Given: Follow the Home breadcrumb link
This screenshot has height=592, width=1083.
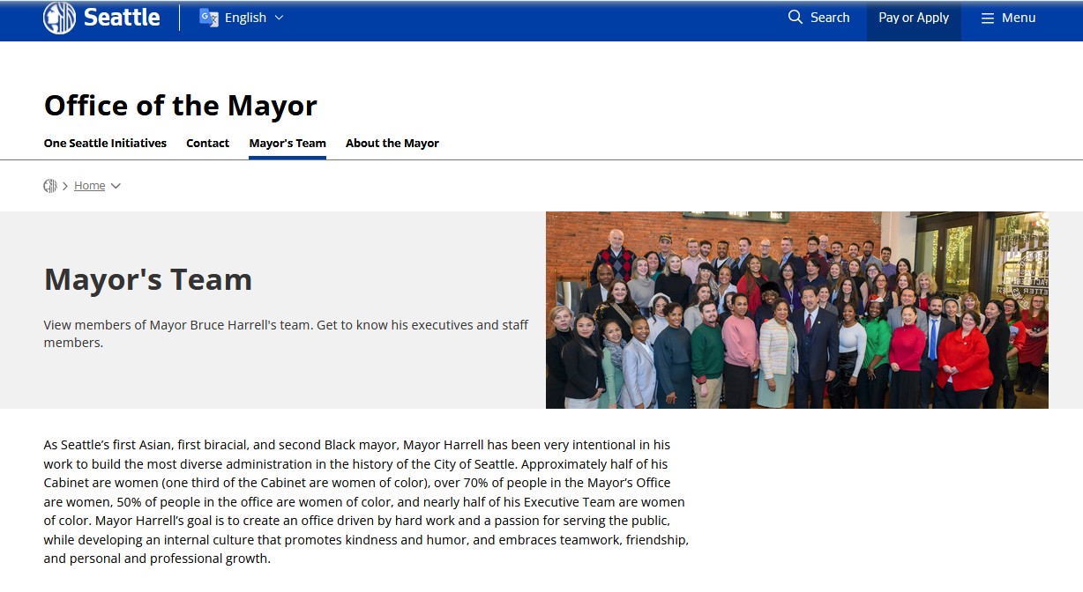Looking at the screenshot, I should [89, 186].
